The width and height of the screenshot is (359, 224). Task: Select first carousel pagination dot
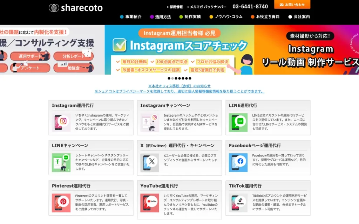tap(169, 78)
